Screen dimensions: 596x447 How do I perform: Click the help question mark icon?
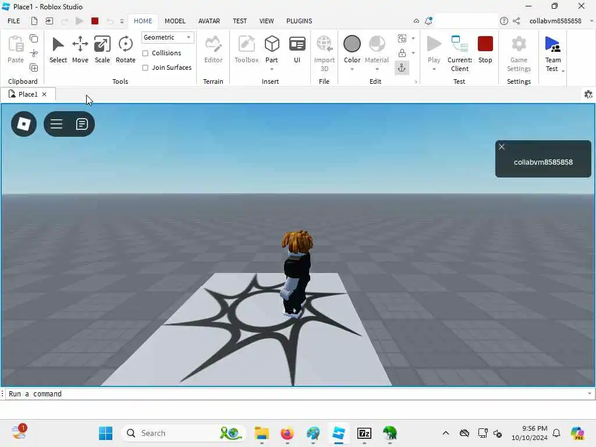tap(503, 21)
